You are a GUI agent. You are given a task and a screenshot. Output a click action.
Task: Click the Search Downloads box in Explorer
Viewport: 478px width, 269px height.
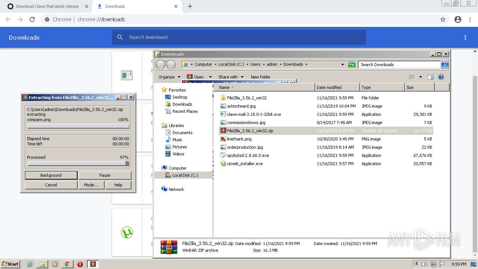(399, 65)
